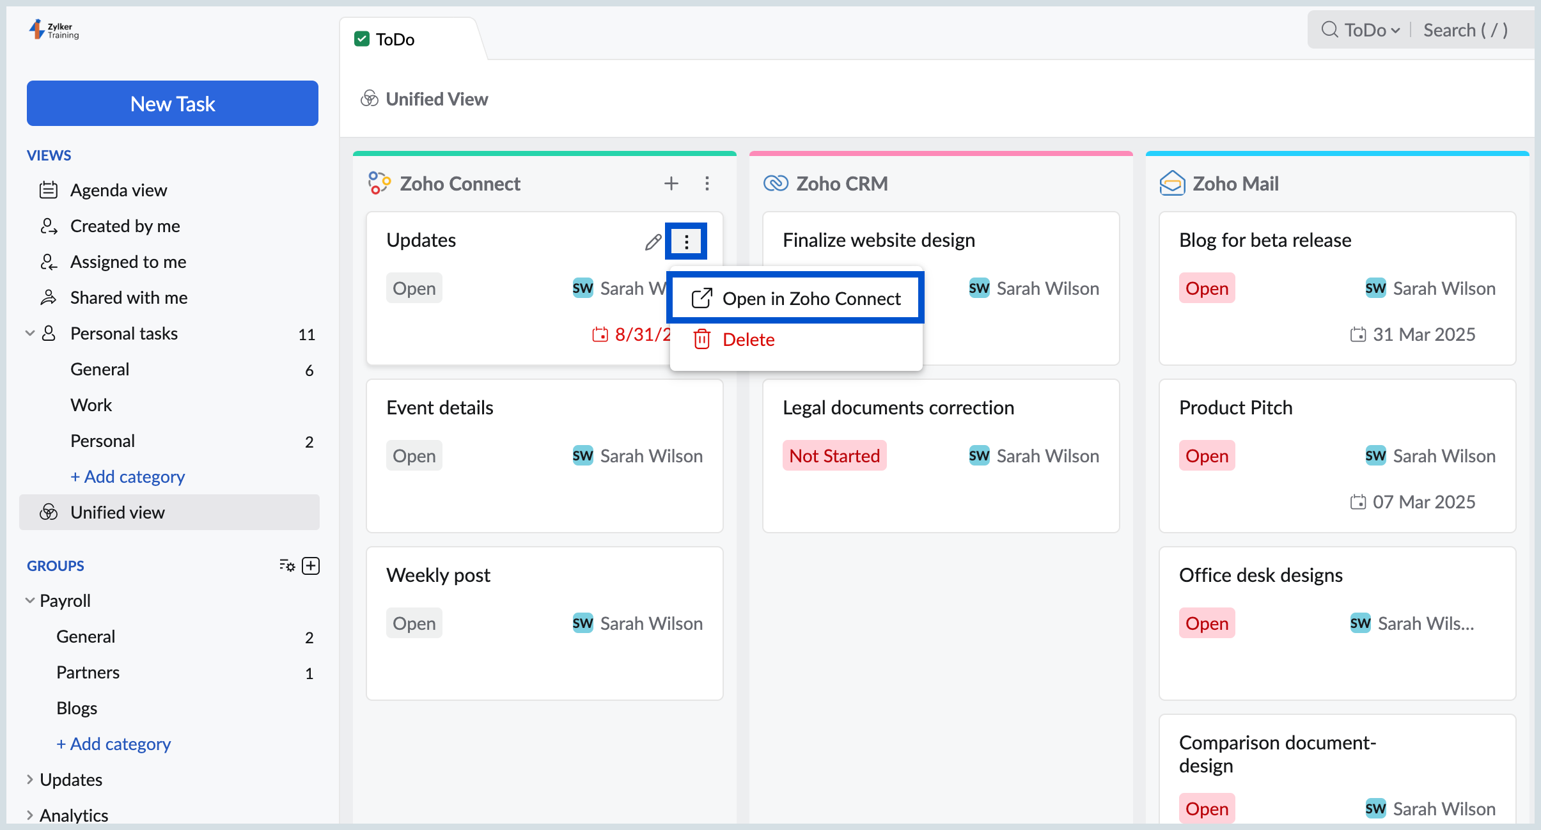
Task: Open the Product Pitch task
Action: click(1236, 407)
